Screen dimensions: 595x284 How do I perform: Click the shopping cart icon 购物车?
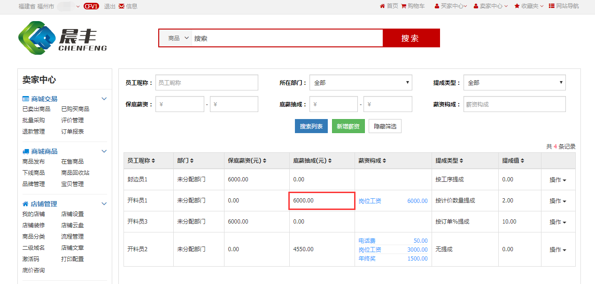404,6
